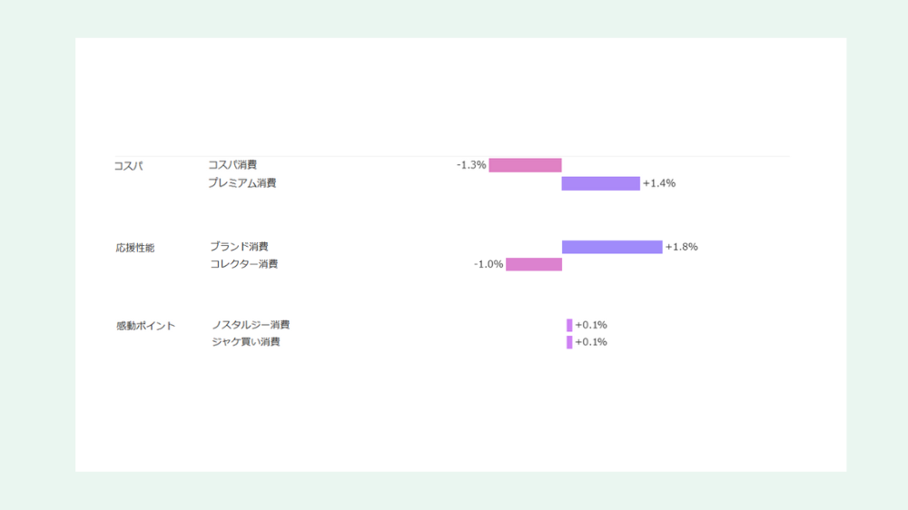Click the コスパ消費 row label

point(232,165)
